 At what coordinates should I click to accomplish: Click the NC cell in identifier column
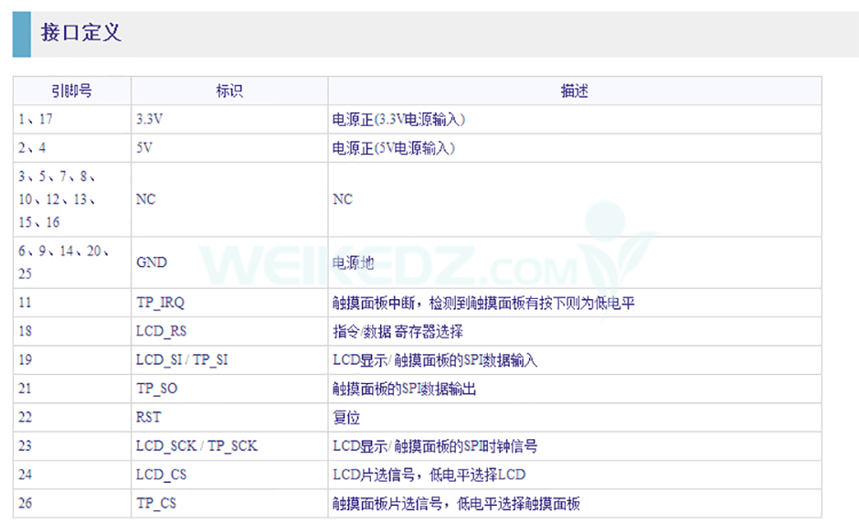tap(229, 199)
